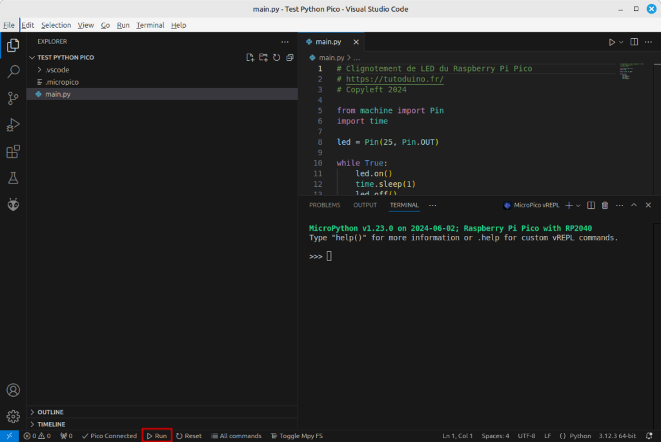This screenshot has height=442, width=661.
Task: Show more panel tabs via ellipsis
Action: (432, 205)
